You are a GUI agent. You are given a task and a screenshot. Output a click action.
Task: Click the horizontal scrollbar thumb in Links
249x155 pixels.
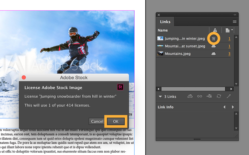[x=193, y=89]
